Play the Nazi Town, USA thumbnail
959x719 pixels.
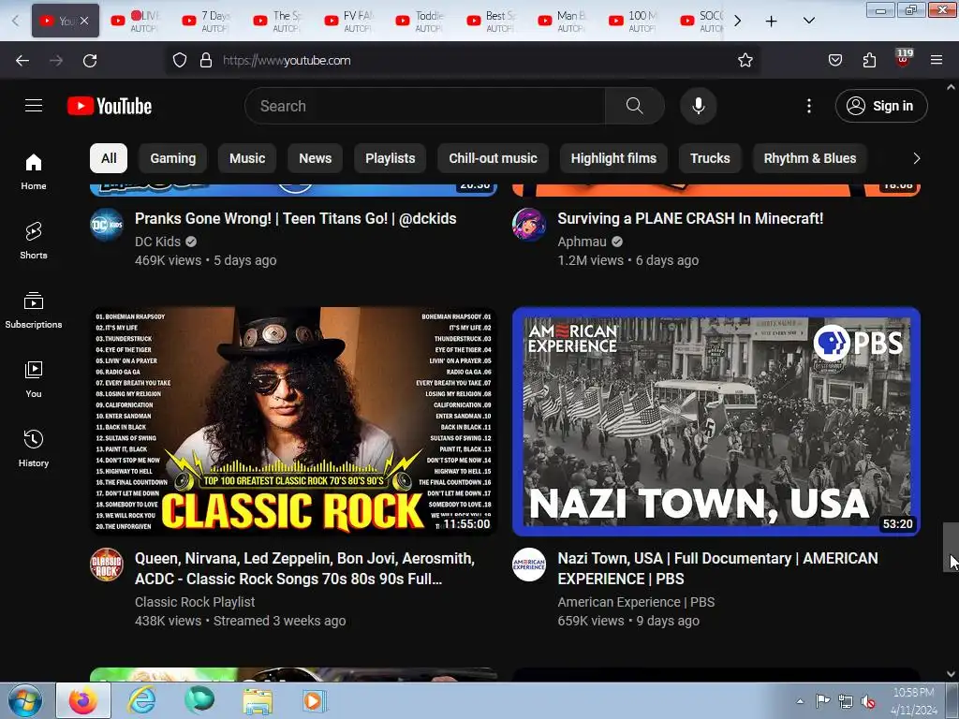(716, 420)
